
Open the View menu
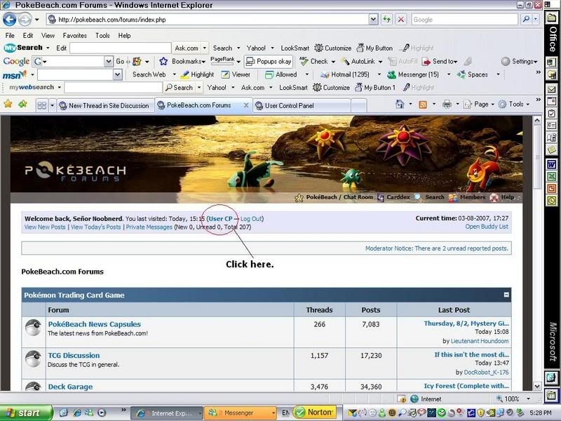pos(48,36)
